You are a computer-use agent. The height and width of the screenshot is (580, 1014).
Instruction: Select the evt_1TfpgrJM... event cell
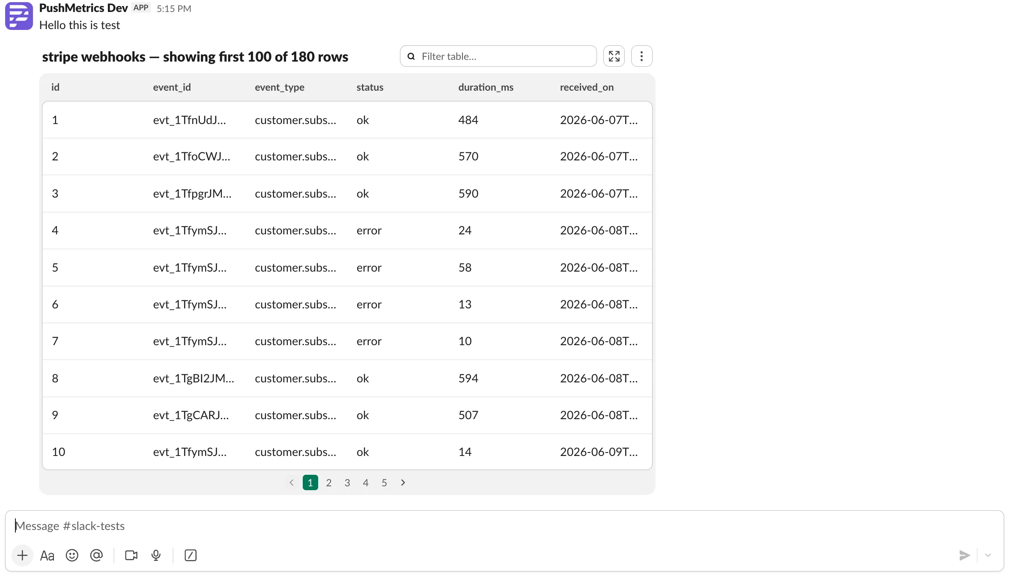(x=192, y=194)
